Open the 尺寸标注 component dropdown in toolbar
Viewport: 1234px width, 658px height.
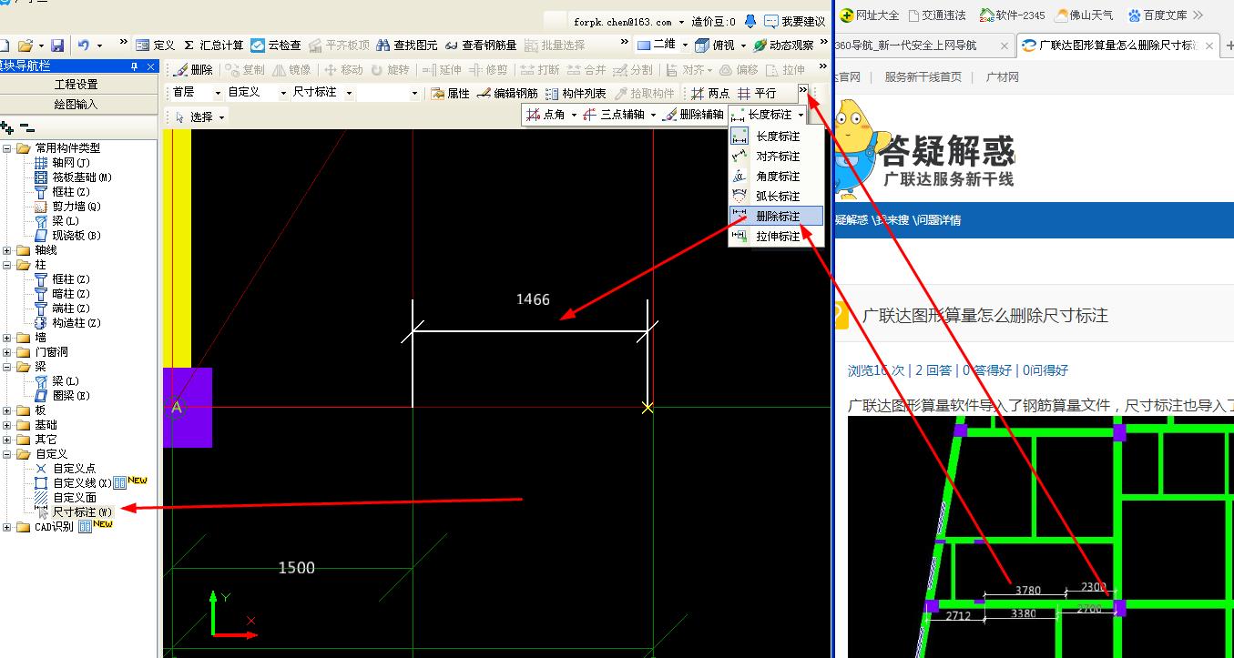tap(349, 93)
